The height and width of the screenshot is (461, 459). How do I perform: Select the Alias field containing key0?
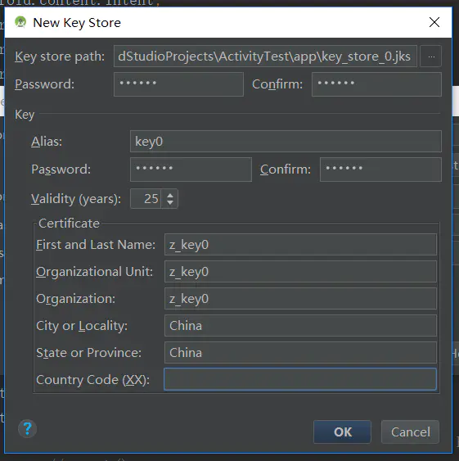(x=286, y=142)
